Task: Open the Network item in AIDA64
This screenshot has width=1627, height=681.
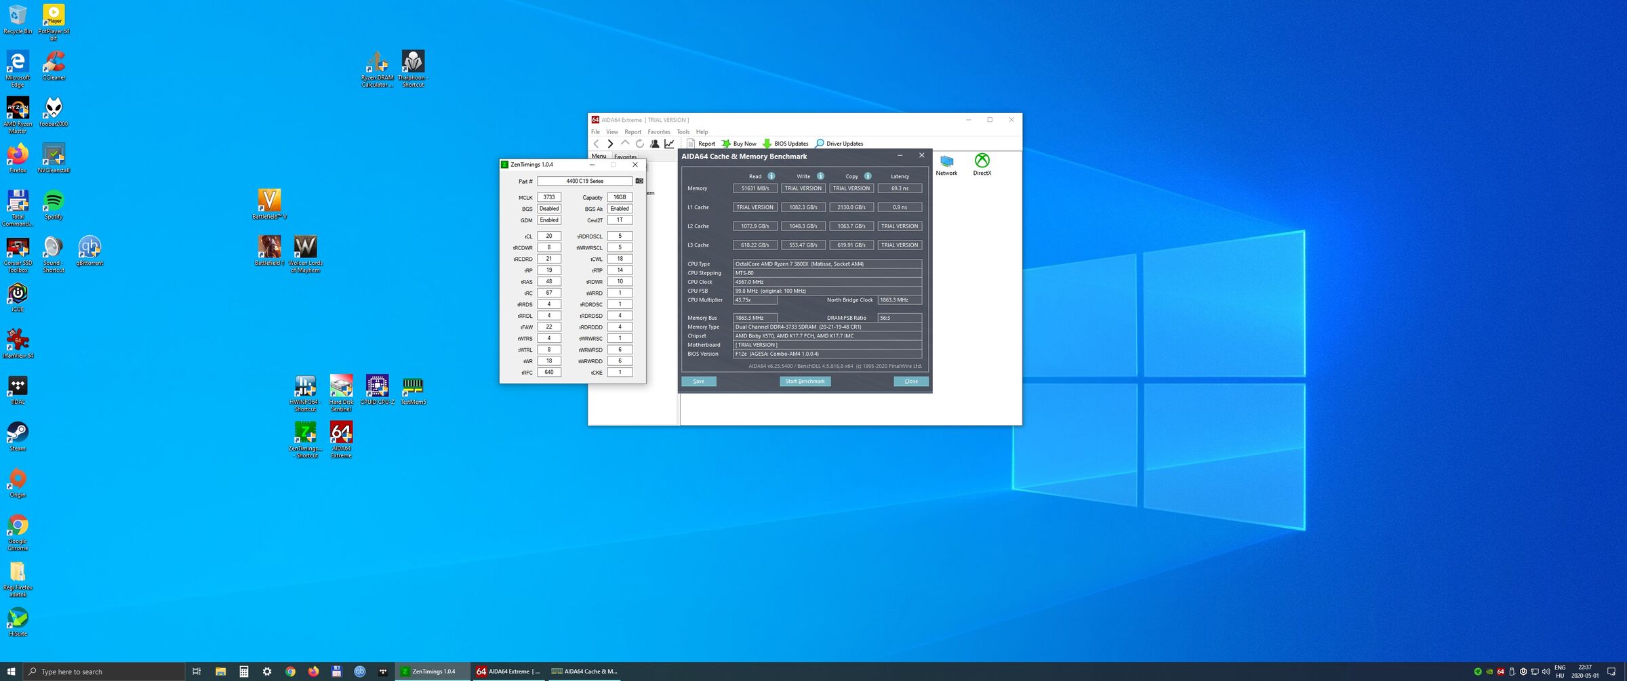Action: [946, 165]
